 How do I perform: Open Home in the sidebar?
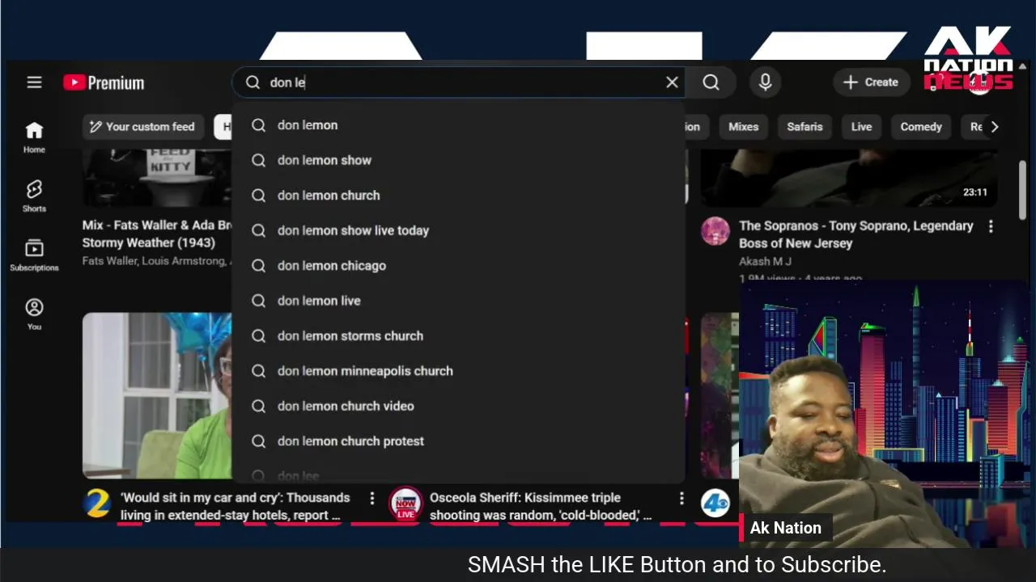(x=34, y=137)
